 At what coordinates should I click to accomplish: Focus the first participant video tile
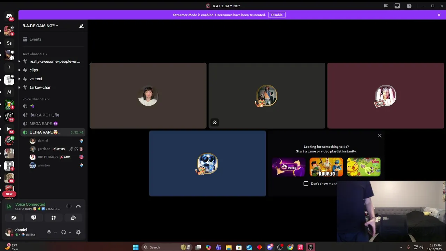148,96
